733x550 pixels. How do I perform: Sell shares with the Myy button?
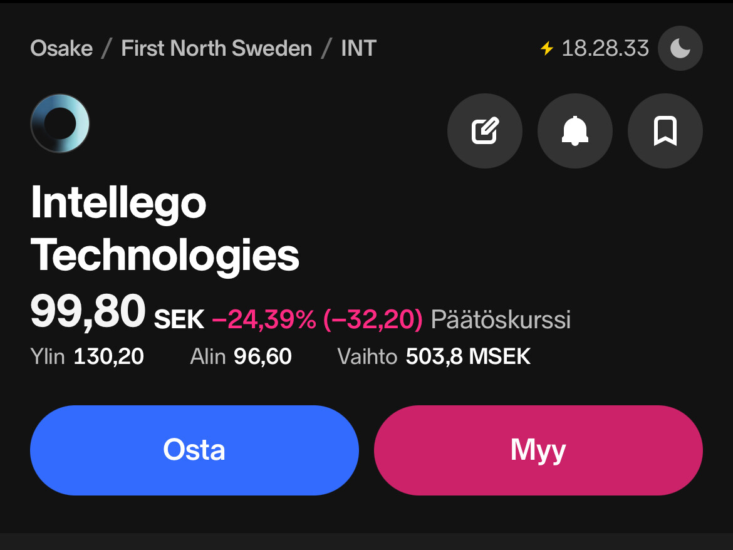pos(538,450)
